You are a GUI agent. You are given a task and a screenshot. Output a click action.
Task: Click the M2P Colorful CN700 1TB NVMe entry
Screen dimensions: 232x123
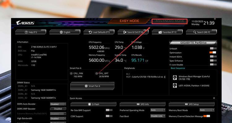[146, 77]
